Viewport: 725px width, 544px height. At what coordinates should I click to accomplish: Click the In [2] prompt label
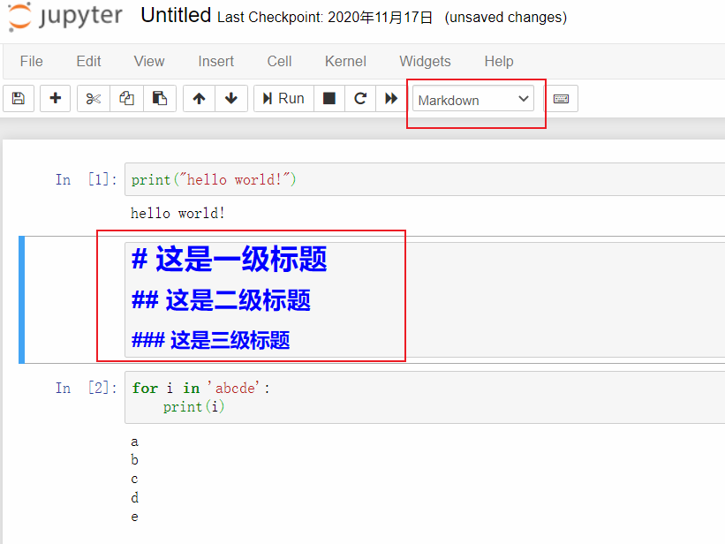pos(86,388)
